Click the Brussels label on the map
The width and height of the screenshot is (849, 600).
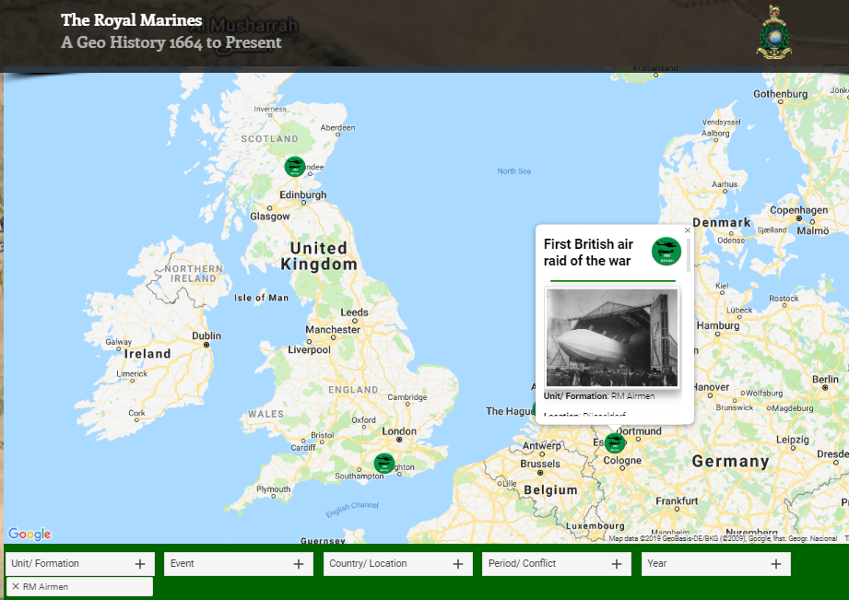click(540, 464)
